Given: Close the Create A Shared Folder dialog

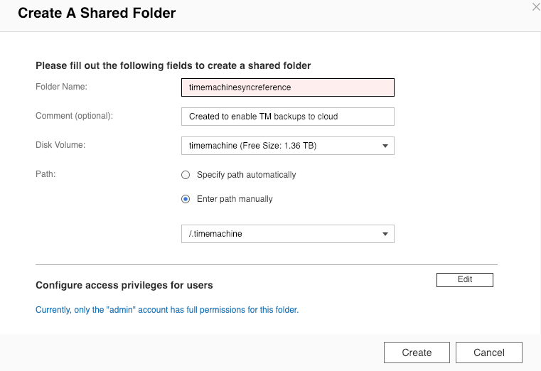Looking at the screenshot, I should 536,6.
